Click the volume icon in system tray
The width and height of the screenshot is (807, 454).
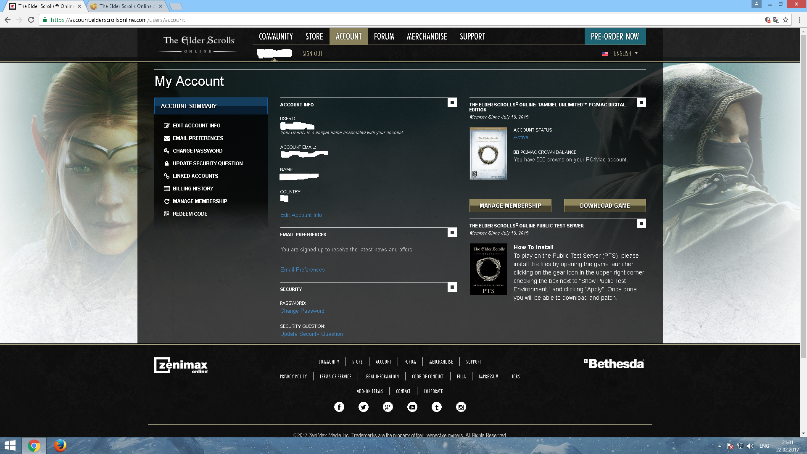tap(750, 446)
